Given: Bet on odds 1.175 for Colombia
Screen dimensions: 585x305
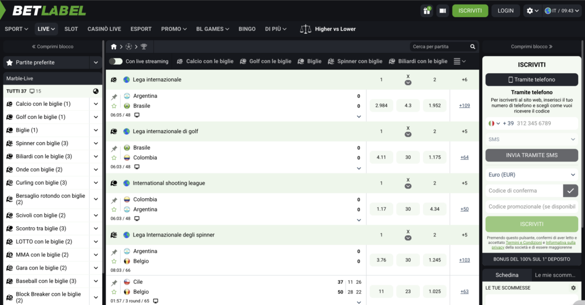Looking at the screenshot, I should tap(435, 157).
